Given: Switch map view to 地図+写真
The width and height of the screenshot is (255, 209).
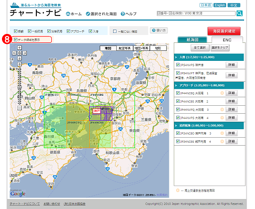Looking at the screenshot, I should point(141,48).
